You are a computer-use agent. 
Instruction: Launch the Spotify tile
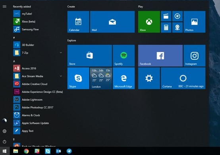pyautogui.click(x=124, y=56)
